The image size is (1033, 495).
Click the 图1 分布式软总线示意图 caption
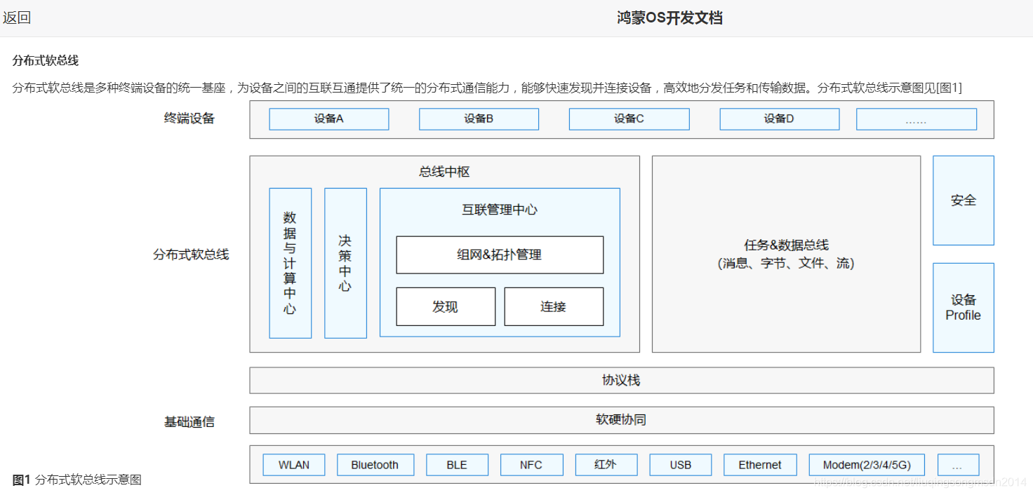coord(77,480)
